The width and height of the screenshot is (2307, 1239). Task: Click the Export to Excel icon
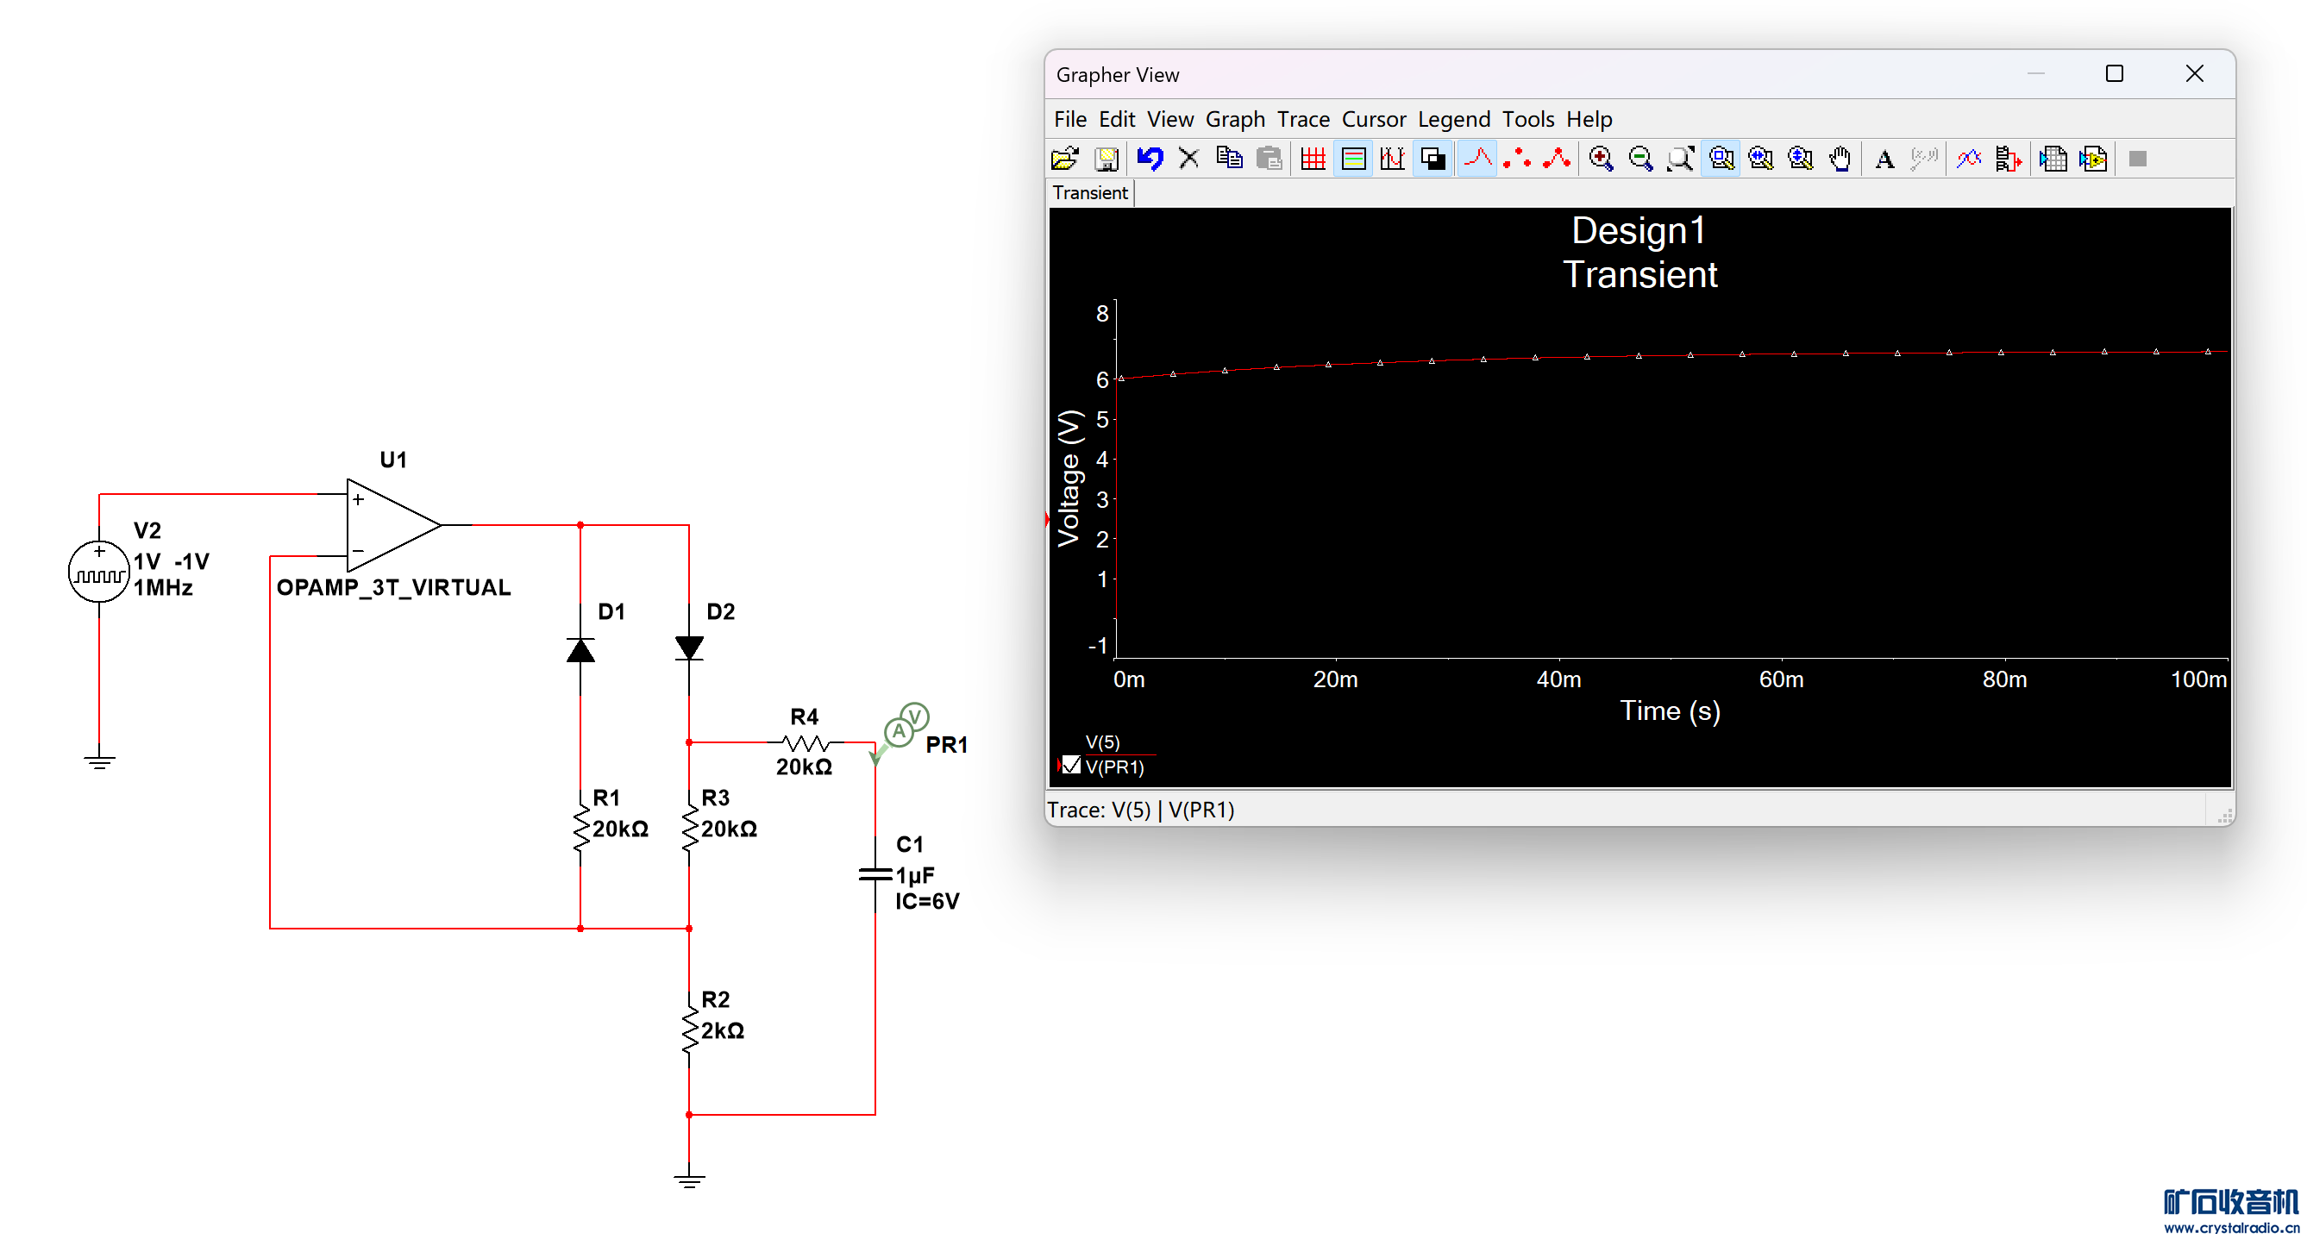click(2053, 160)
